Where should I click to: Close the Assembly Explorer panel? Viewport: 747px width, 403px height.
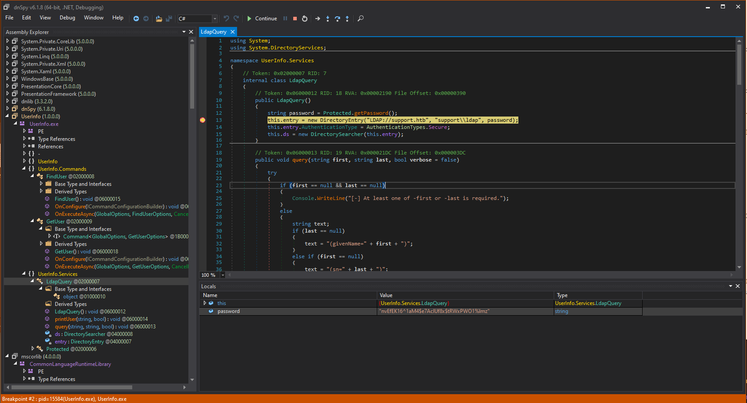point(191,32)
